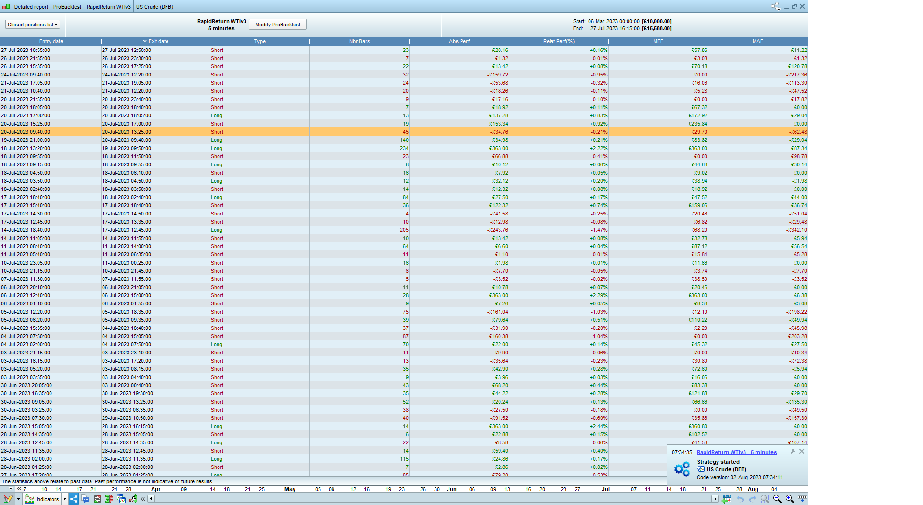Select the RapidReturn WTIv3 tab
Screen dimensions: 923x505
tap(109, 7)
